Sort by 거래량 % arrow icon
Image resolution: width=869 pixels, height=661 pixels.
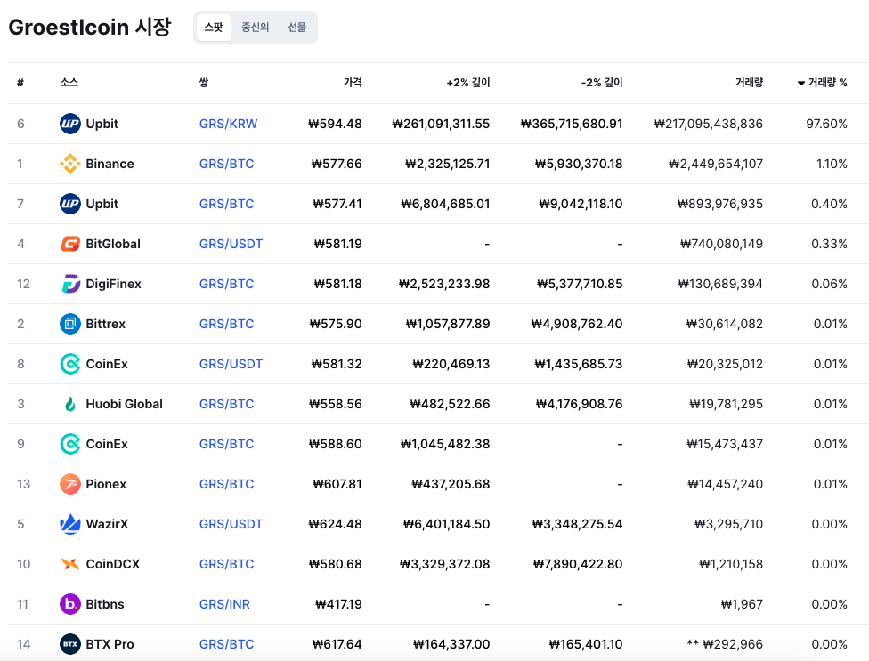(x=800, y=83)
